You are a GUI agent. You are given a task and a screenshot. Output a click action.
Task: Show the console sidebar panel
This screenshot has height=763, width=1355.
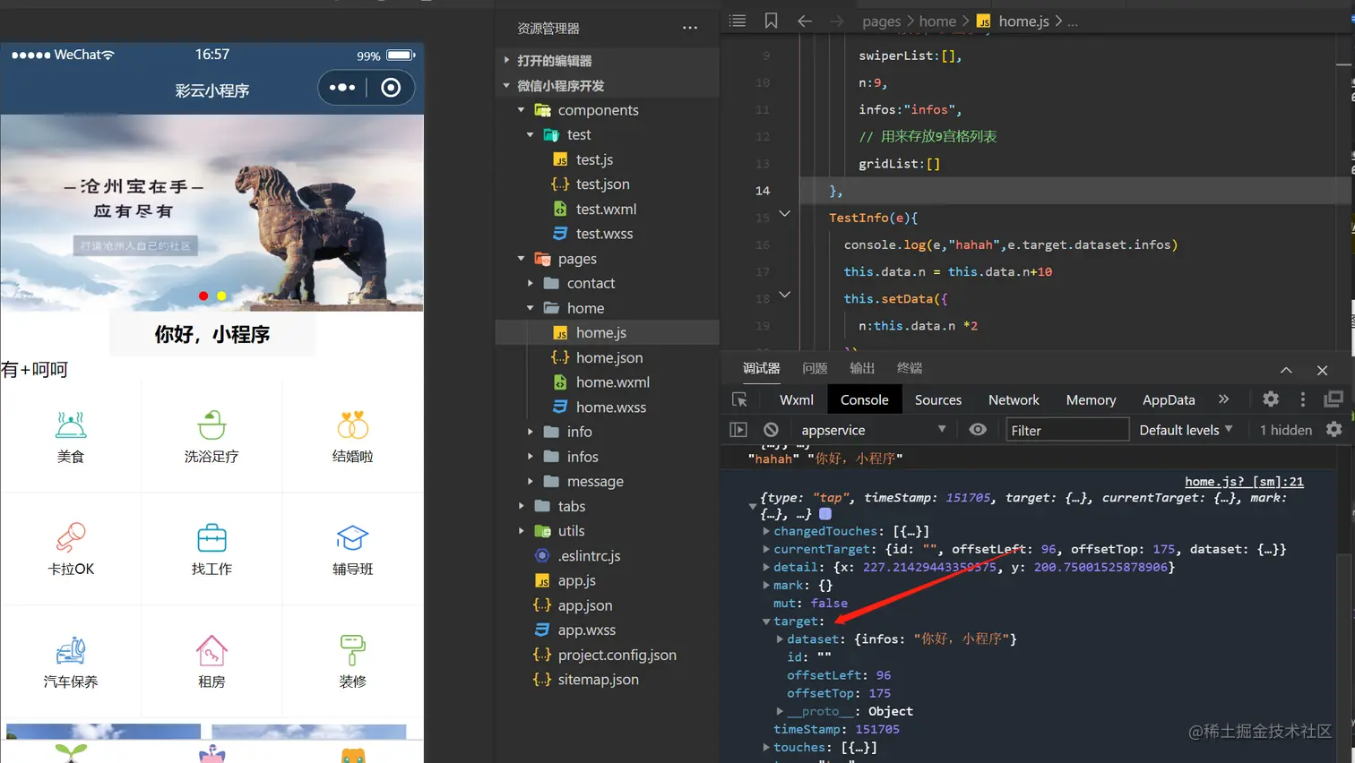738,430
